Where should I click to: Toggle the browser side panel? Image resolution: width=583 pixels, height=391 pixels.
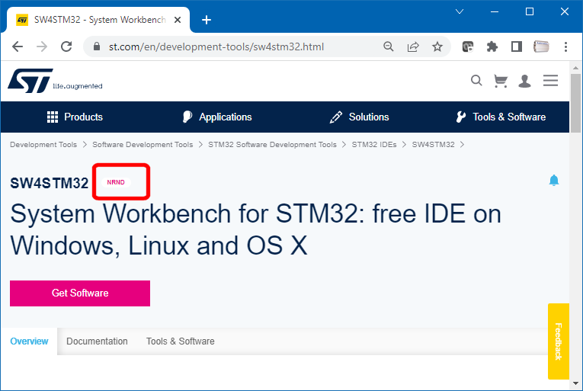[517, 46]
